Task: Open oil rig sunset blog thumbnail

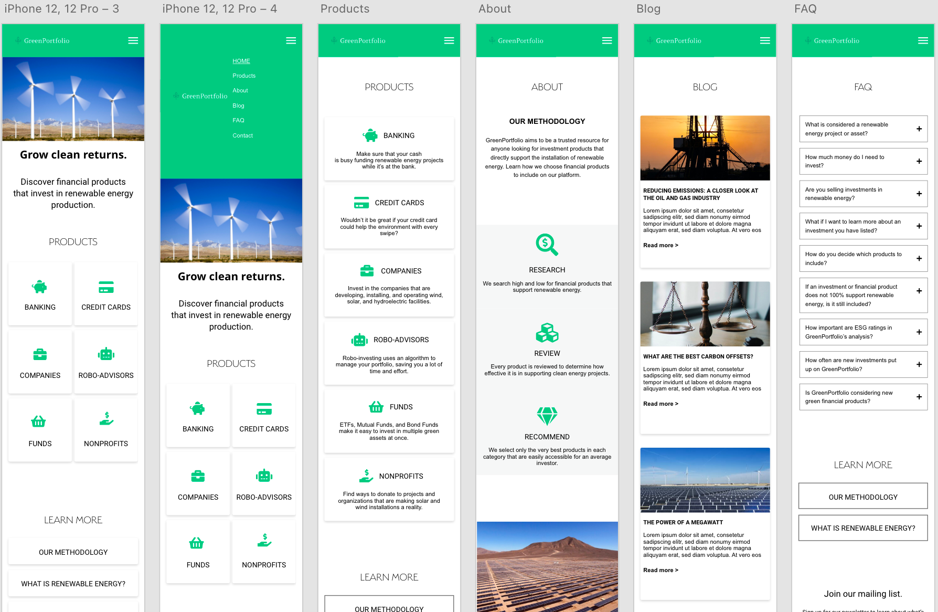Action: coord(705,148)
